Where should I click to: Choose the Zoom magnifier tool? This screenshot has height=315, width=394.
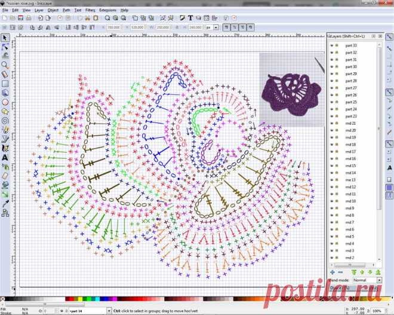[x=5, y=64]
